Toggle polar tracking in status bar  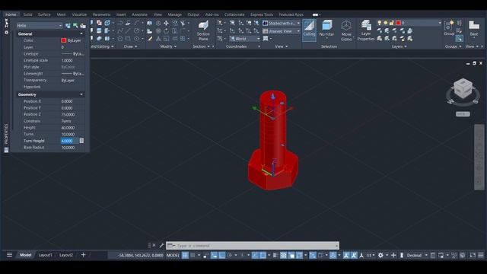click(230, 256)
